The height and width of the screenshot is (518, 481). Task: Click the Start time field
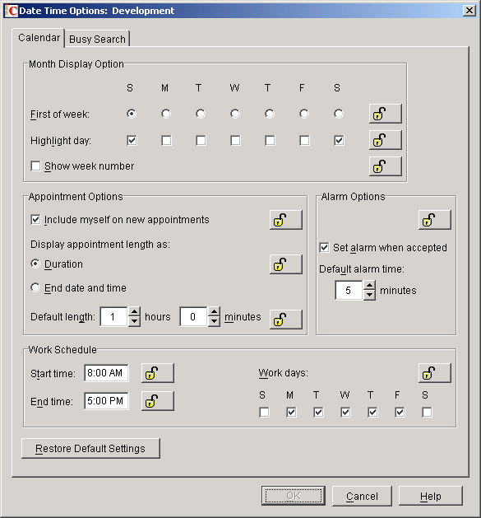pos(106,373)
